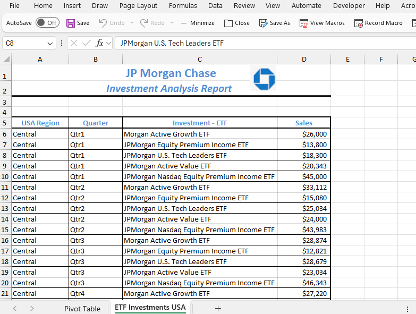416x314 pixels.
Task: Expand the Undo history dropdown arrow
Action: [131, 23]
